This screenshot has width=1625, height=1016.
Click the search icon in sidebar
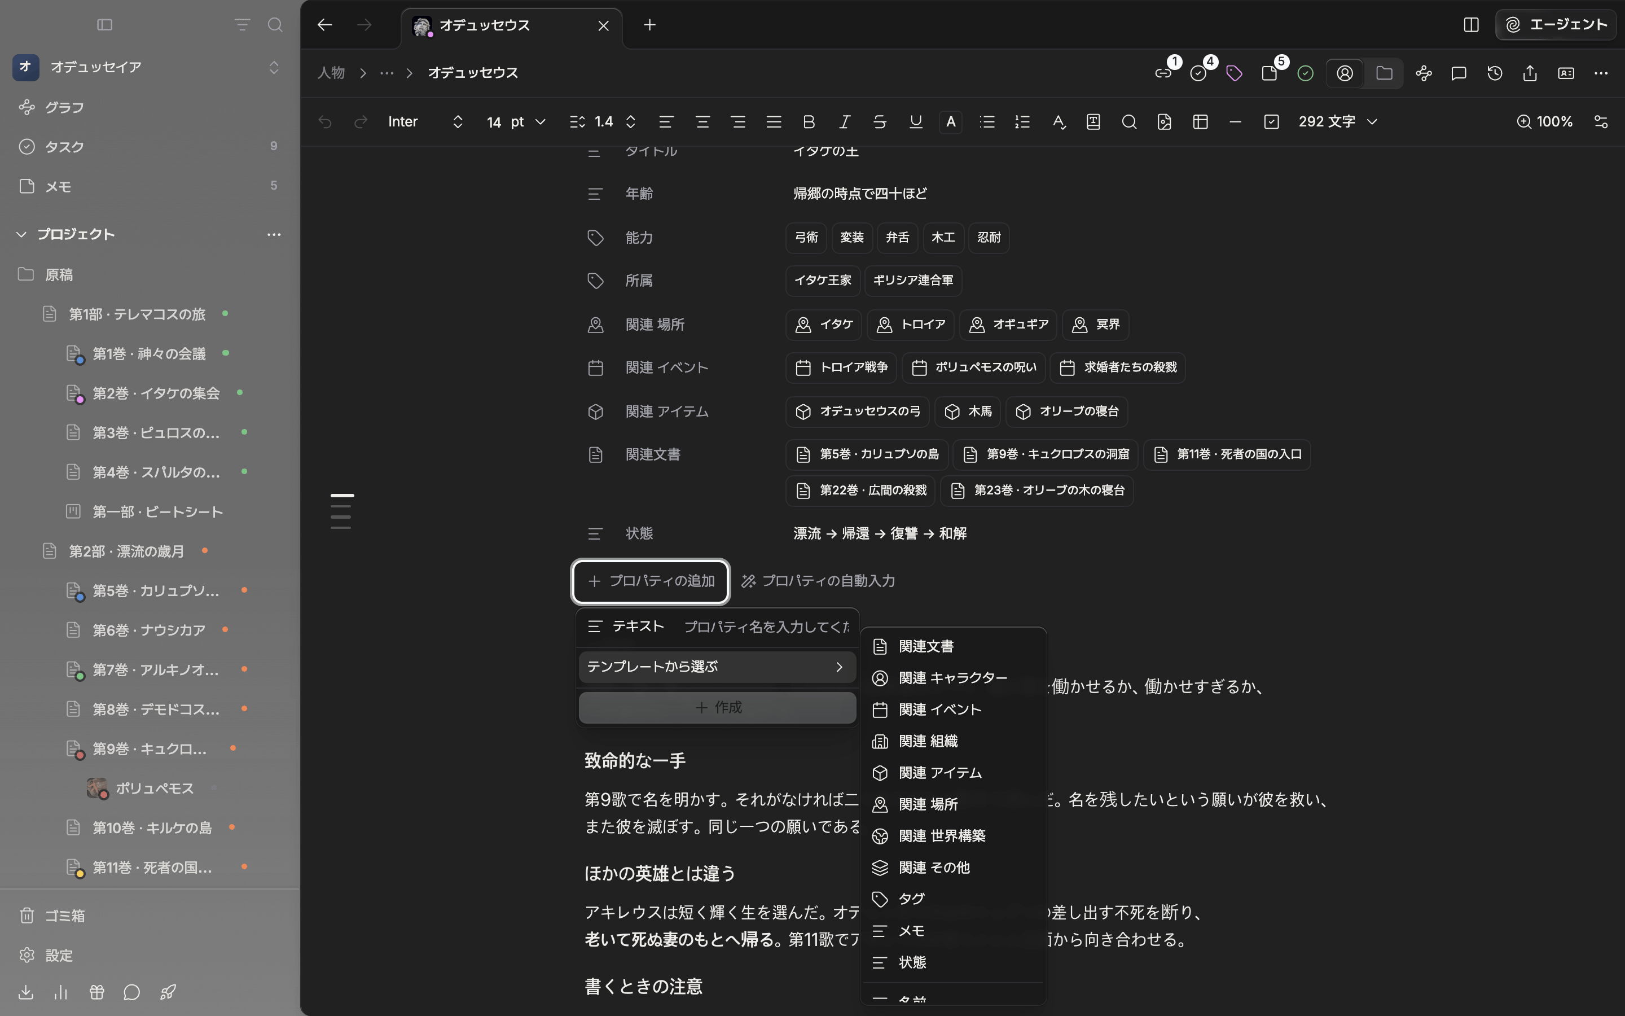tap(275, 25)
